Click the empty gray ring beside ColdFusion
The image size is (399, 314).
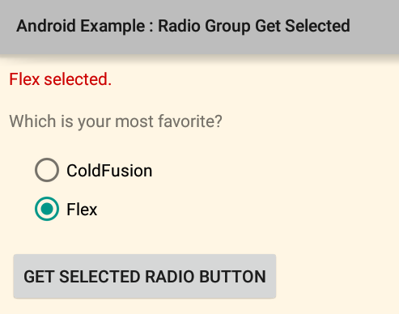47,170
